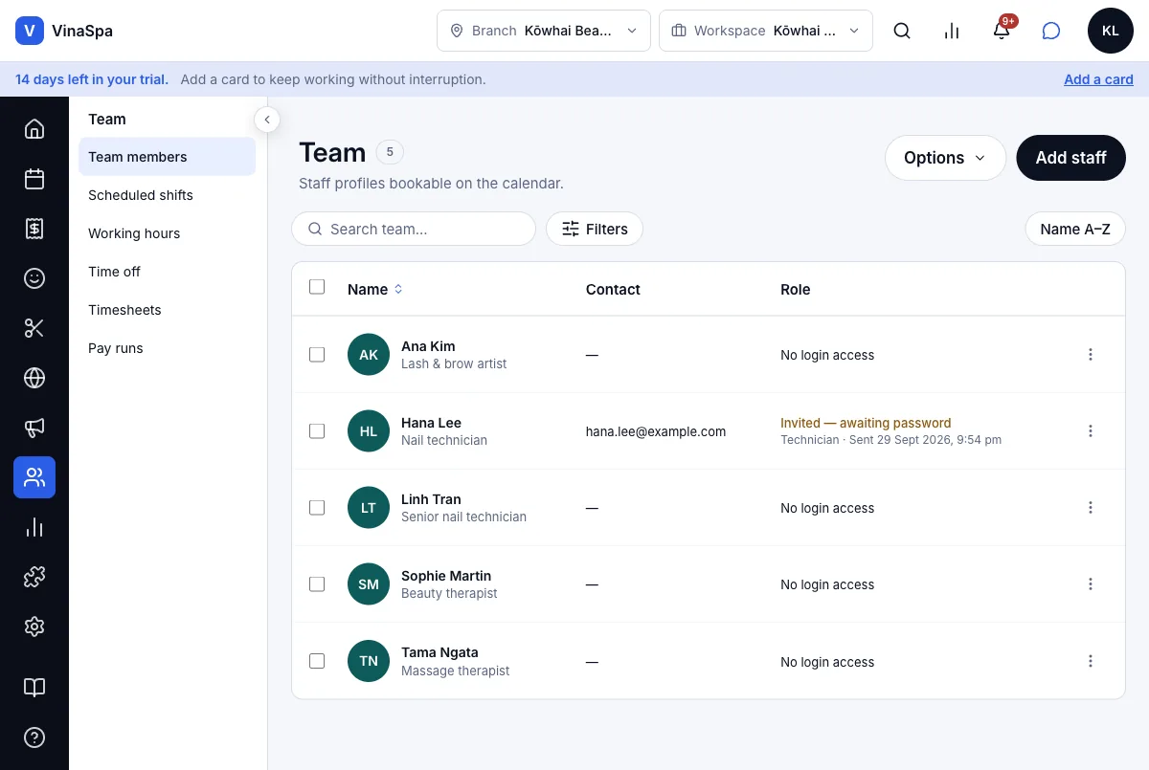Open notifications bell with 9+ badge
The image size is (1149, 770).
click(1002, 31)
